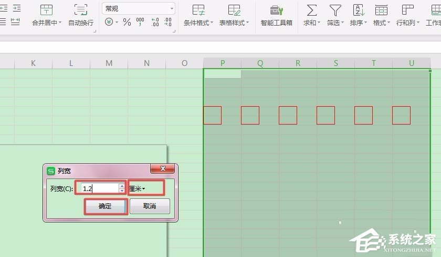
Task: Expand the number format (常规) dropdown
Action: tap(172, 9)
